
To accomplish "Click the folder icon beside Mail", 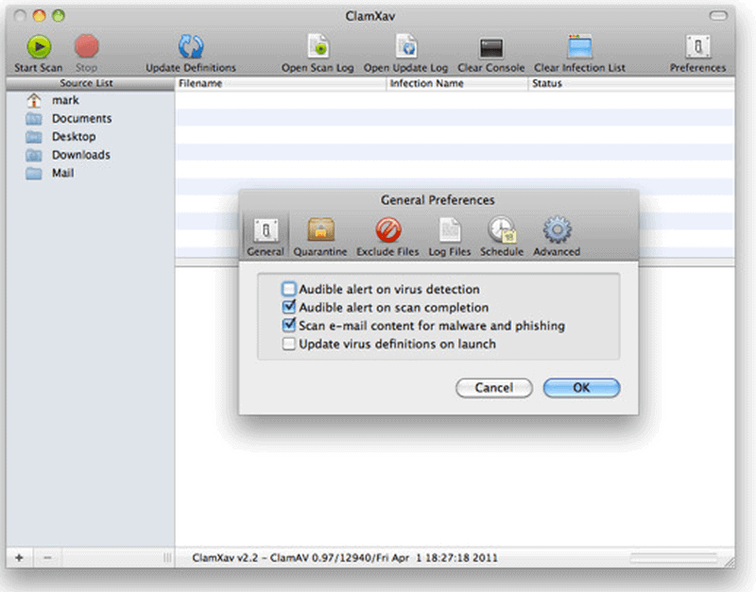I will (x=34, y=174).
